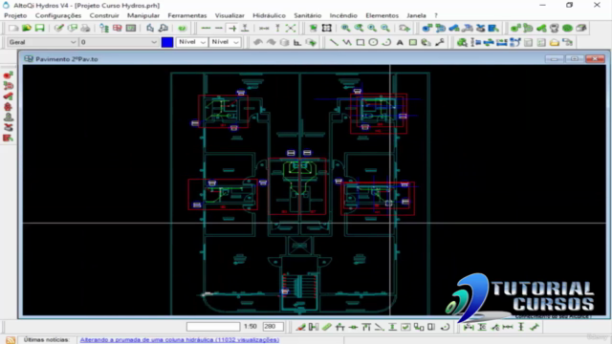612x344 pixels.
Task: Click the Redo arrow icon
Action: 272,42
